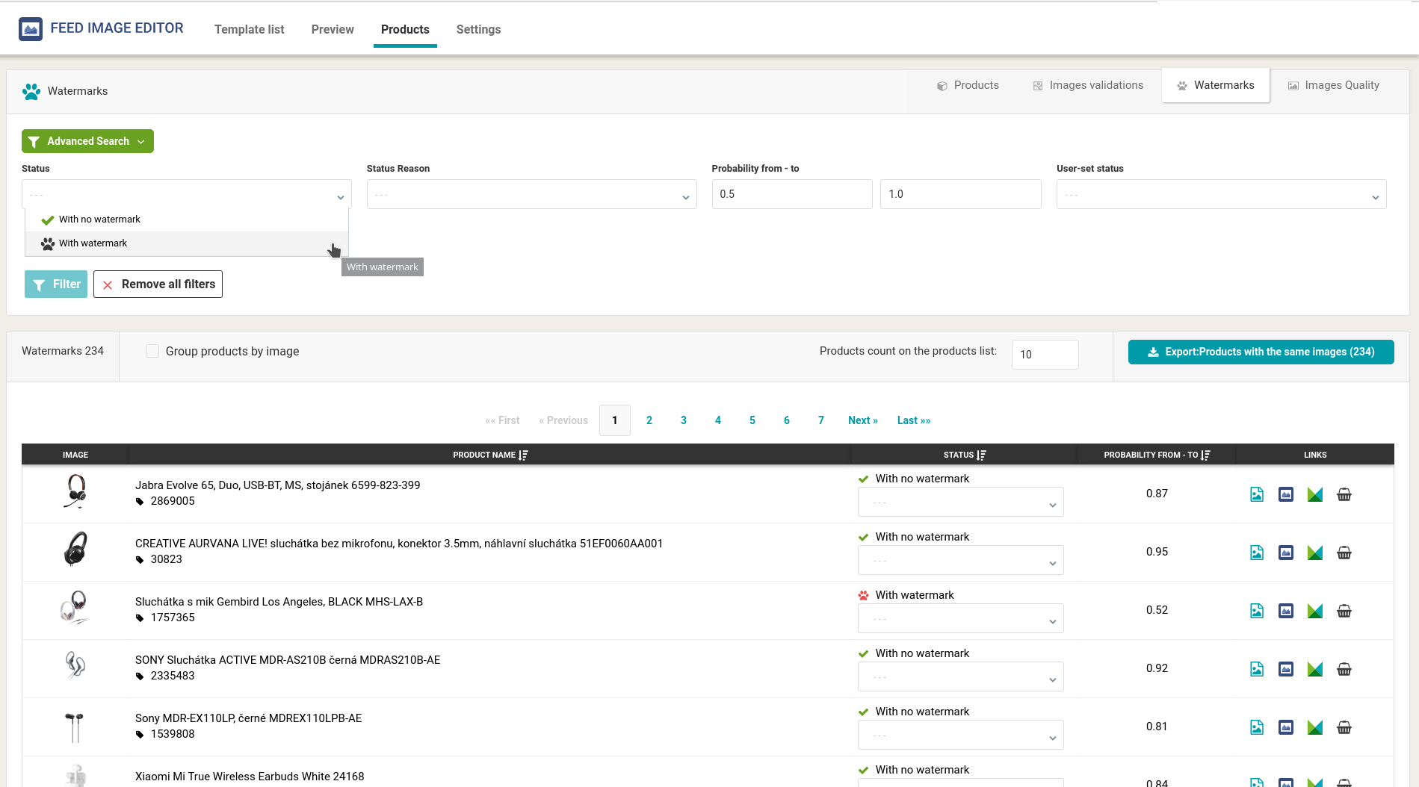Open editor icon for Jabra Evolve 65 row
Image resolution: width=1419 pixels, height=787 pixels.
pos(1286,494)
